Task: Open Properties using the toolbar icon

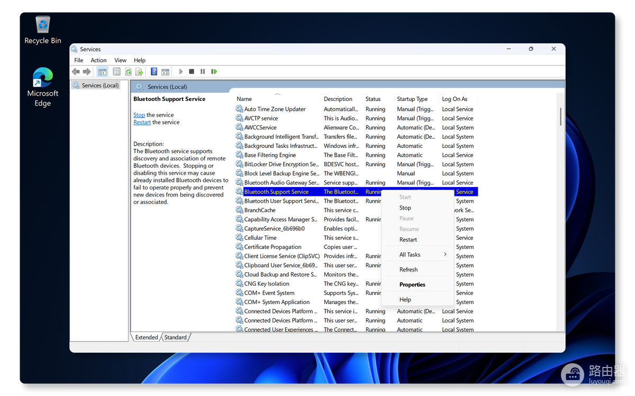Action: tap(116, 72)
